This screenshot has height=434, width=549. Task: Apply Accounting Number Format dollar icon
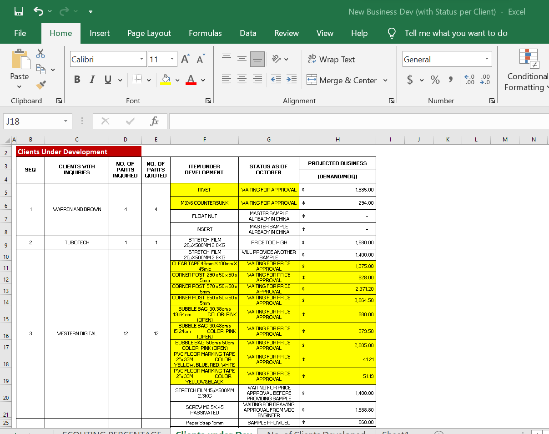coord(410,80)
